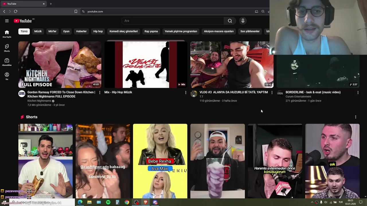Image resolution: width=367 pixels, height=206 pixels.
Task: Select the Tümü filter chip
Action: coord(24,31)
